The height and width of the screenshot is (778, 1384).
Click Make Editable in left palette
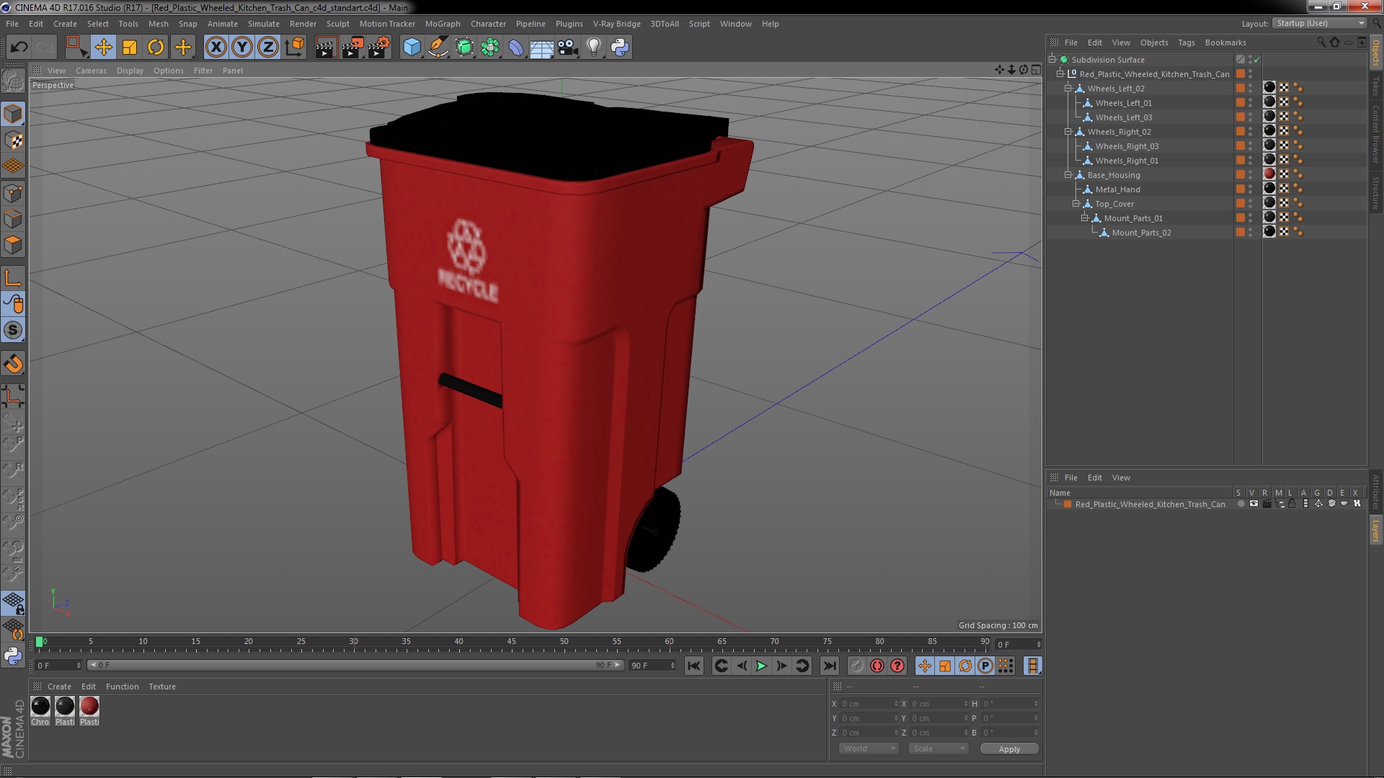[x=13, y=81]
